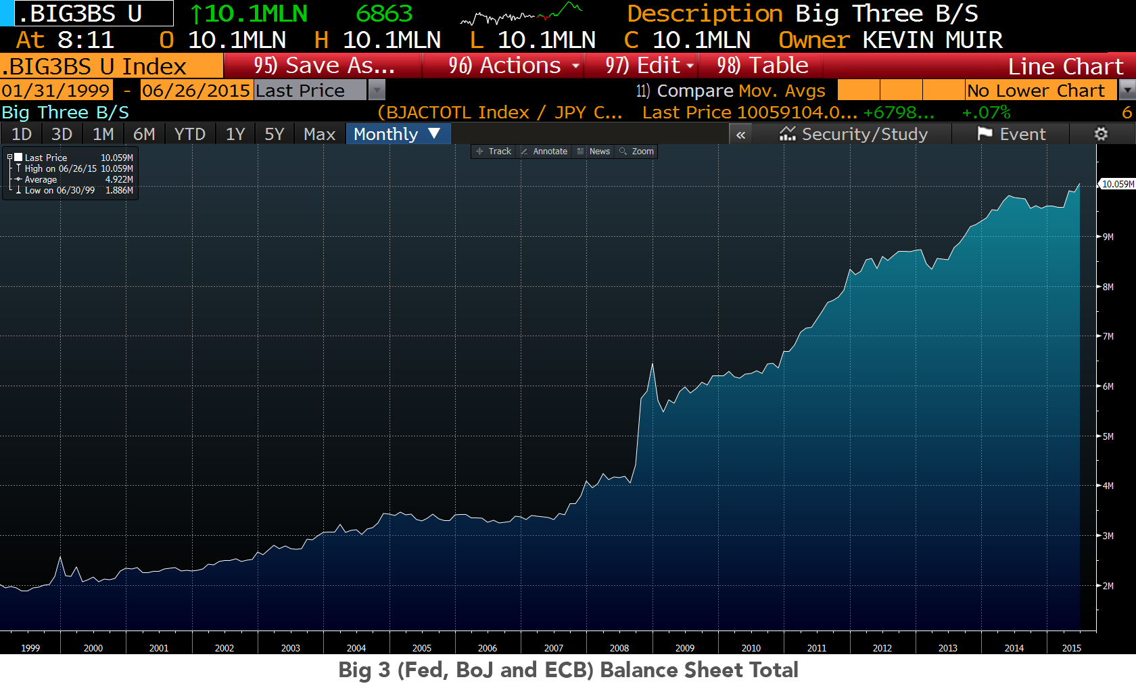
Task: Click the first orange moving average field
Action: tap(858, 90)
